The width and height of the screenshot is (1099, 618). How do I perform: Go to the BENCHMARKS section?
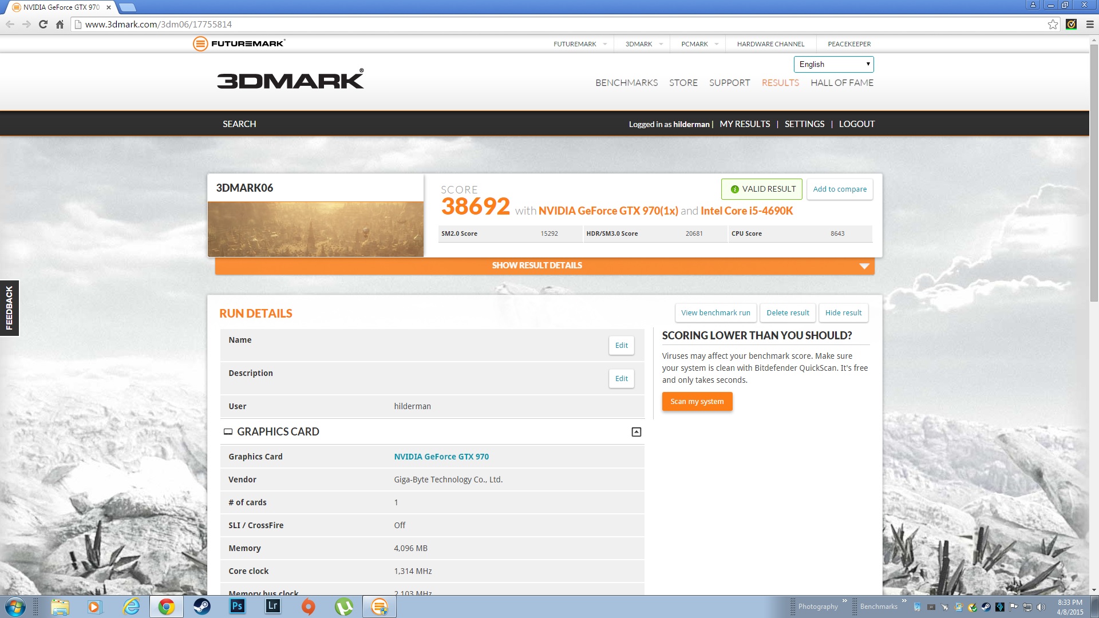tap(626, 83)
